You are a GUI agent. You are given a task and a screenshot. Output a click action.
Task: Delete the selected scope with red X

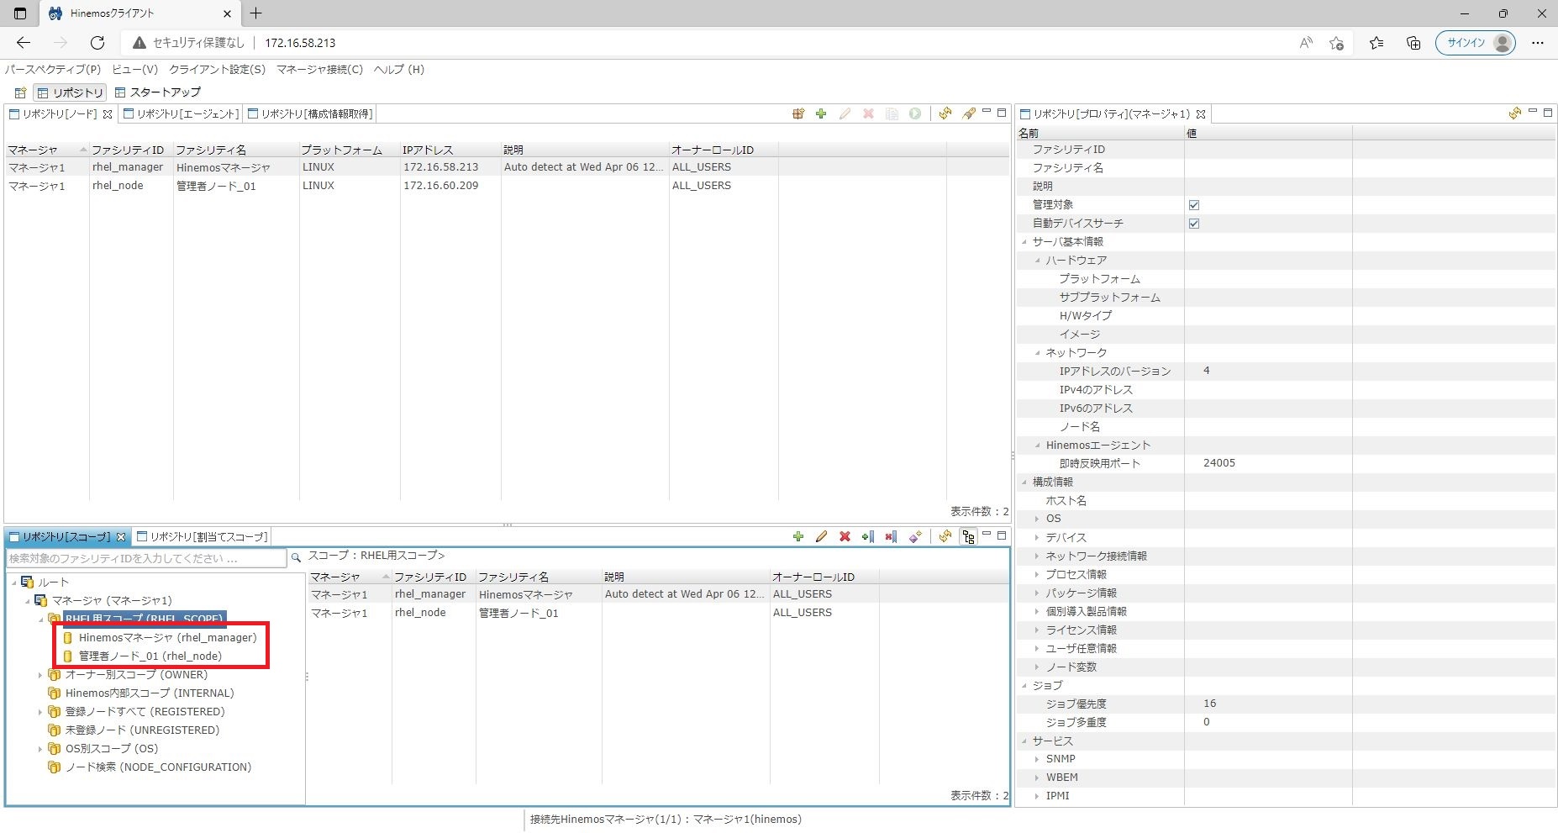tap(845, 536)
